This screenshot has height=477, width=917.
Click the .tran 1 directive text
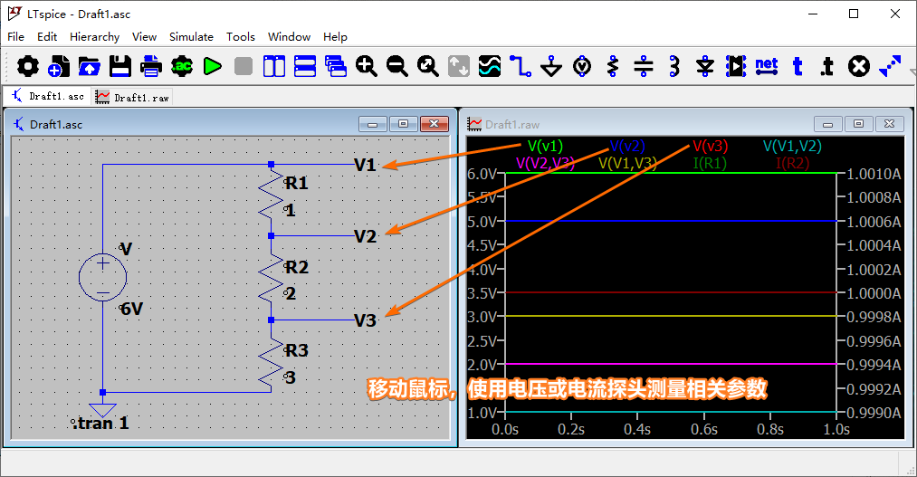(x=100, y=424)
